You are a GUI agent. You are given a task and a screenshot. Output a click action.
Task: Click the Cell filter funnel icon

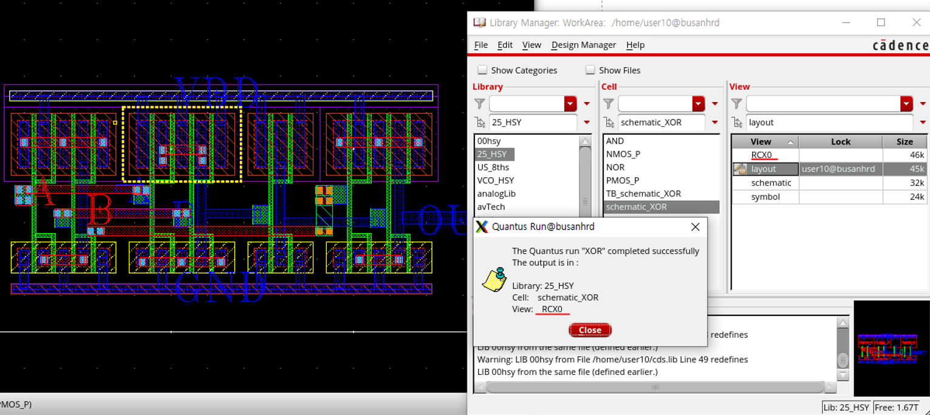coord(608,104)
